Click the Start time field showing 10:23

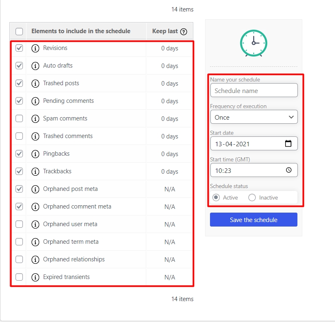click(x=254, y=170)
